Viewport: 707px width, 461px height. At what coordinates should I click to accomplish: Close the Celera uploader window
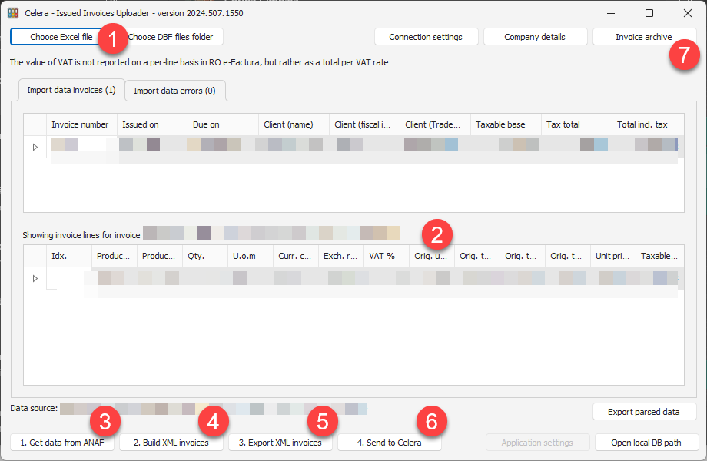pos(688,13)
